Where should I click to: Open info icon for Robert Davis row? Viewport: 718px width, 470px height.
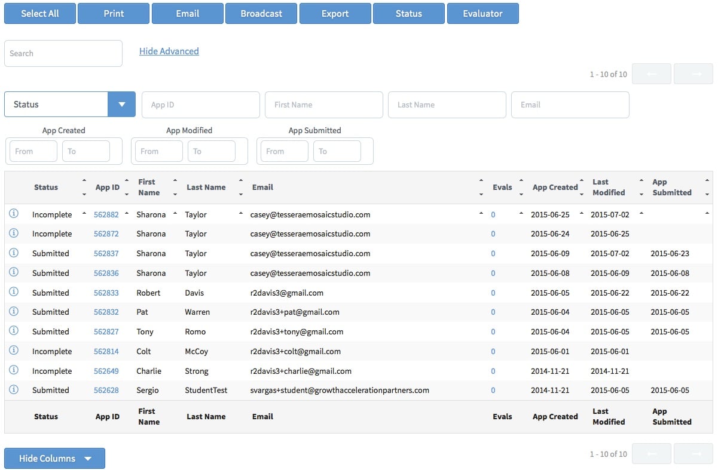click(x=14, y=292)
